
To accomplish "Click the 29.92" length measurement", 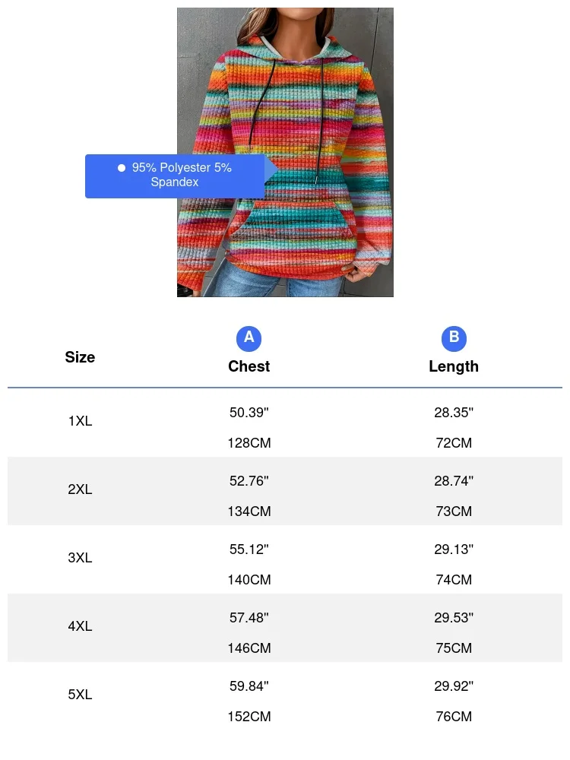I will click(454, 686).
